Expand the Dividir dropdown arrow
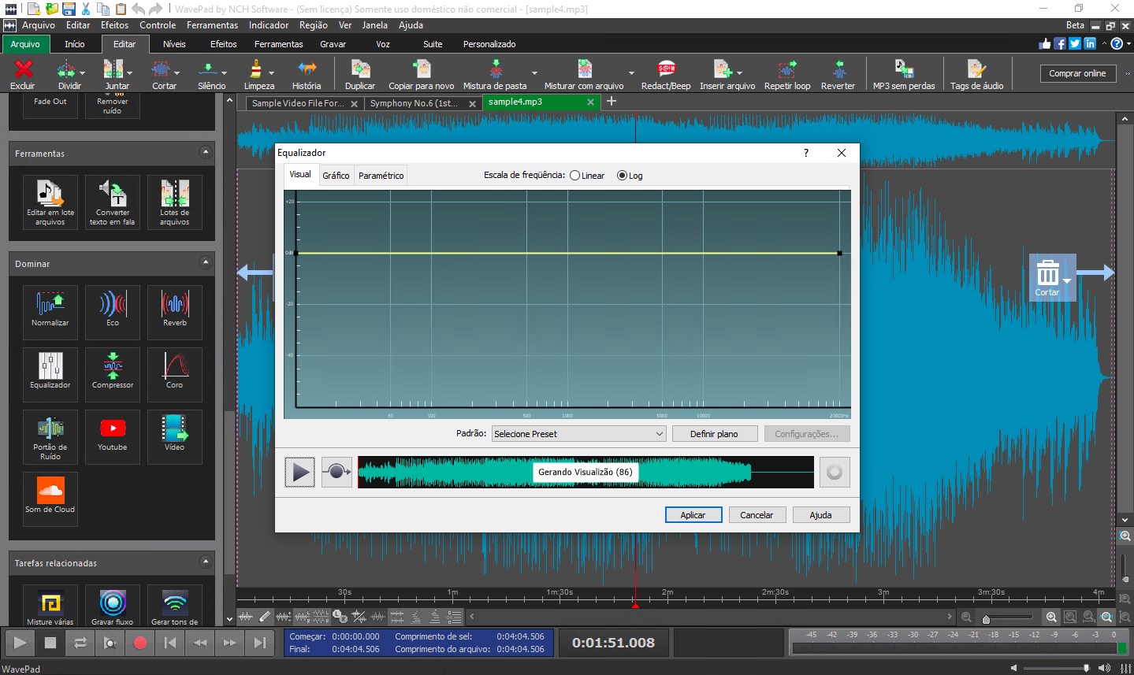Image resolution: width=1134 pixels, height=675 pixels. coord(82,72)
